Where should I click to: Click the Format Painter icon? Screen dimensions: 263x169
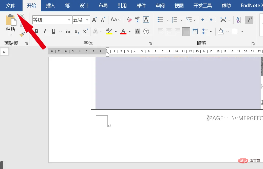(22, 35)
